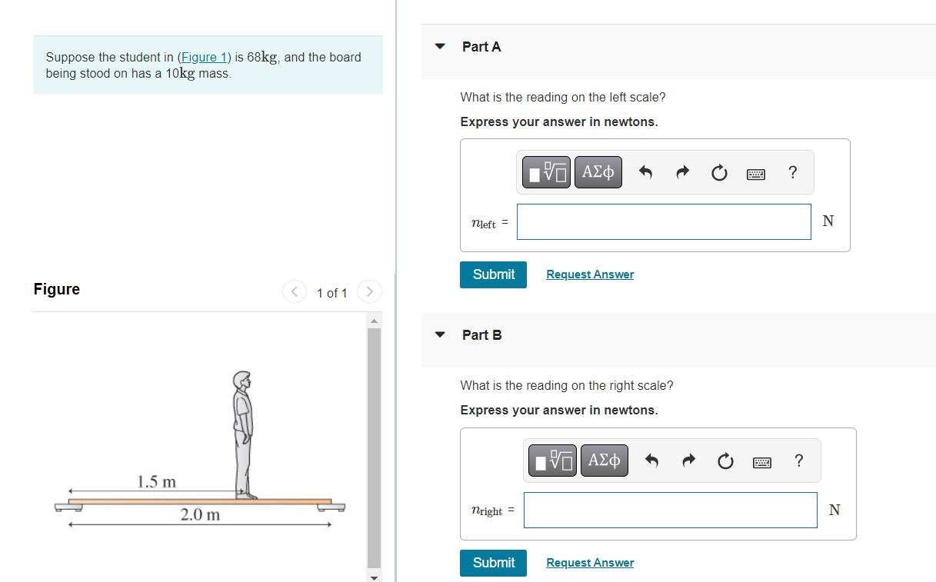Open the on-screen keyboard icon in Part A

pos(756,174)
